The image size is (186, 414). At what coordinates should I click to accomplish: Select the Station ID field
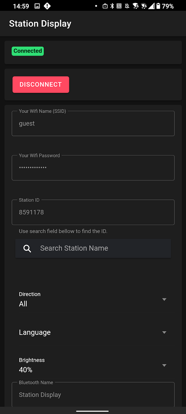(x=93, y=212)
